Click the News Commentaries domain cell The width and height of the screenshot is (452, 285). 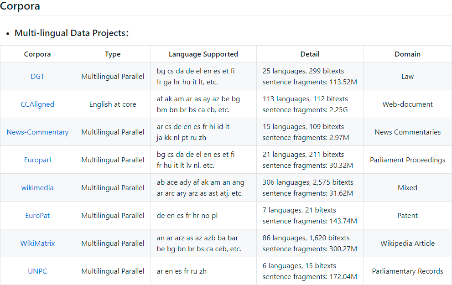click(x=408, y=132)
